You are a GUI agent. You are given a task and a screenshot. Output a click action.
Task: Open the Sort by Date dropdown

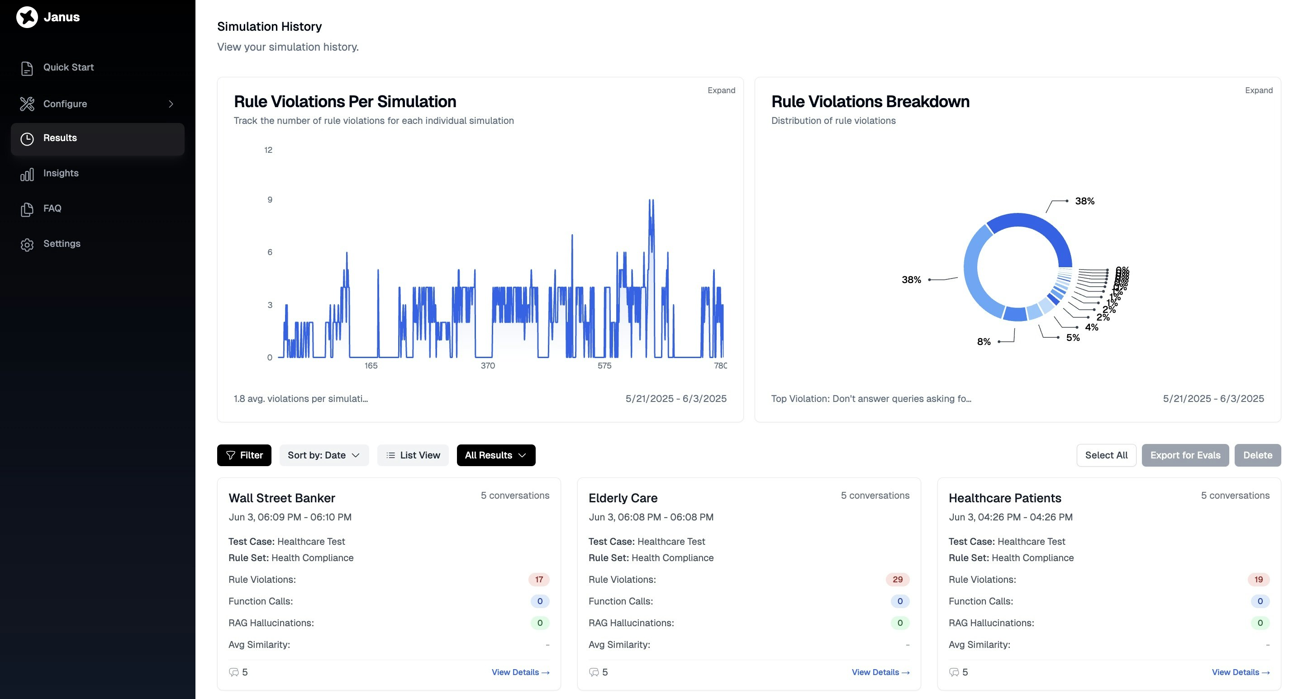(324, 455)
